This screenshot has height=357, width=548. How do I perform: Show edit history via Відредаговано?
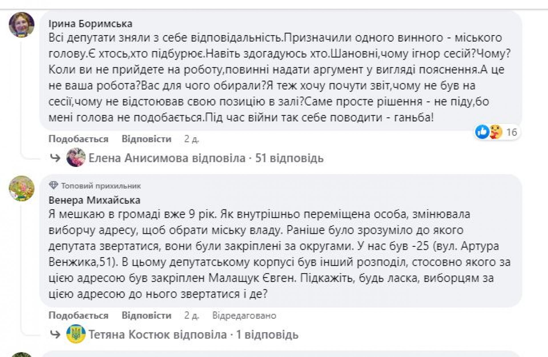244,315
